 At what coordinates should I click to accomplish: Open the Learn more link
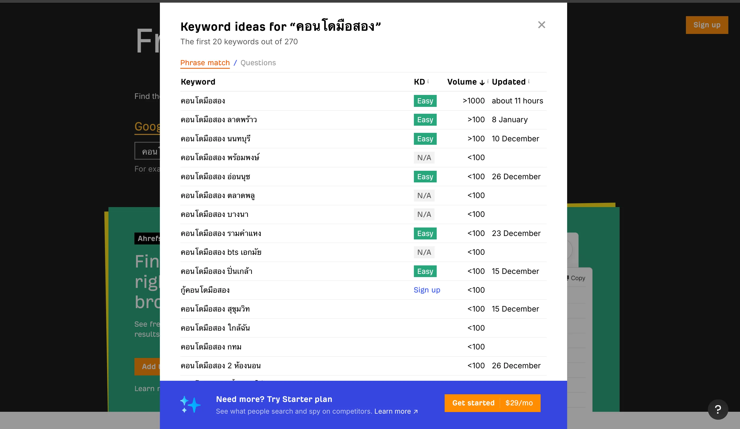click(x=393, y=411)
